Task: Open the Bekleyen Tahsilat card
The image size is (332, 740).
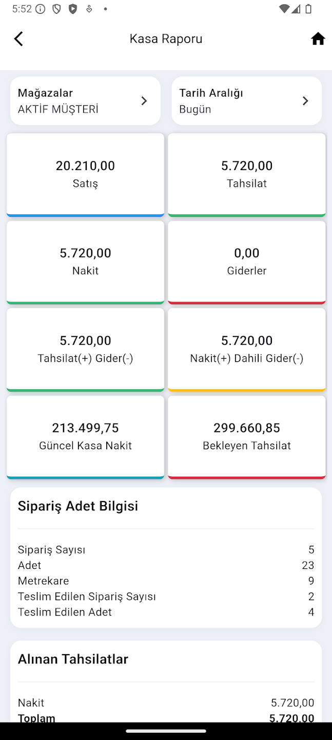Action: pyautogui.click(x=247, y=436)
